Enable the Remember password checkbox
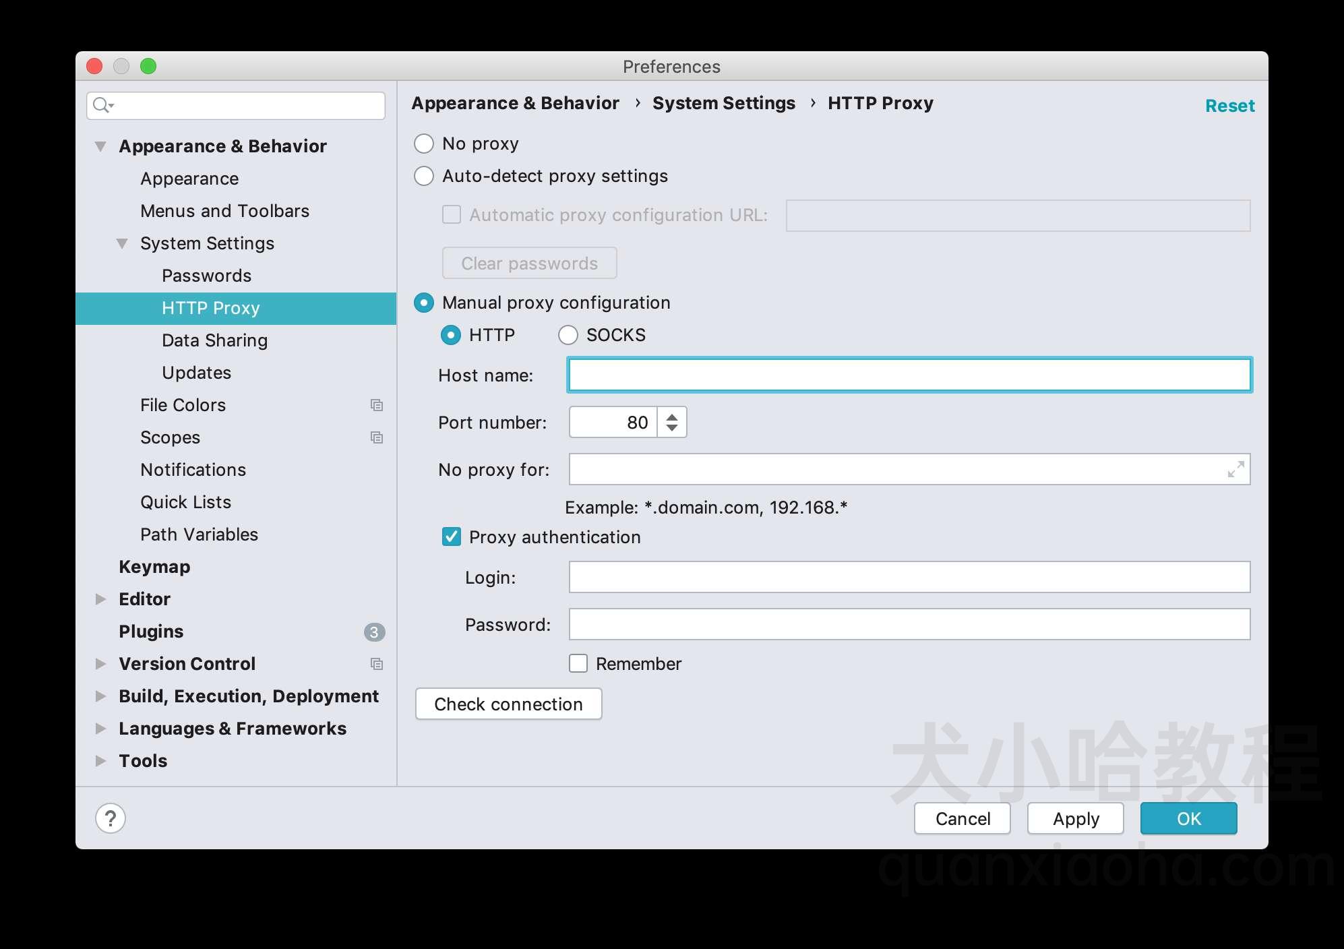 578,663
